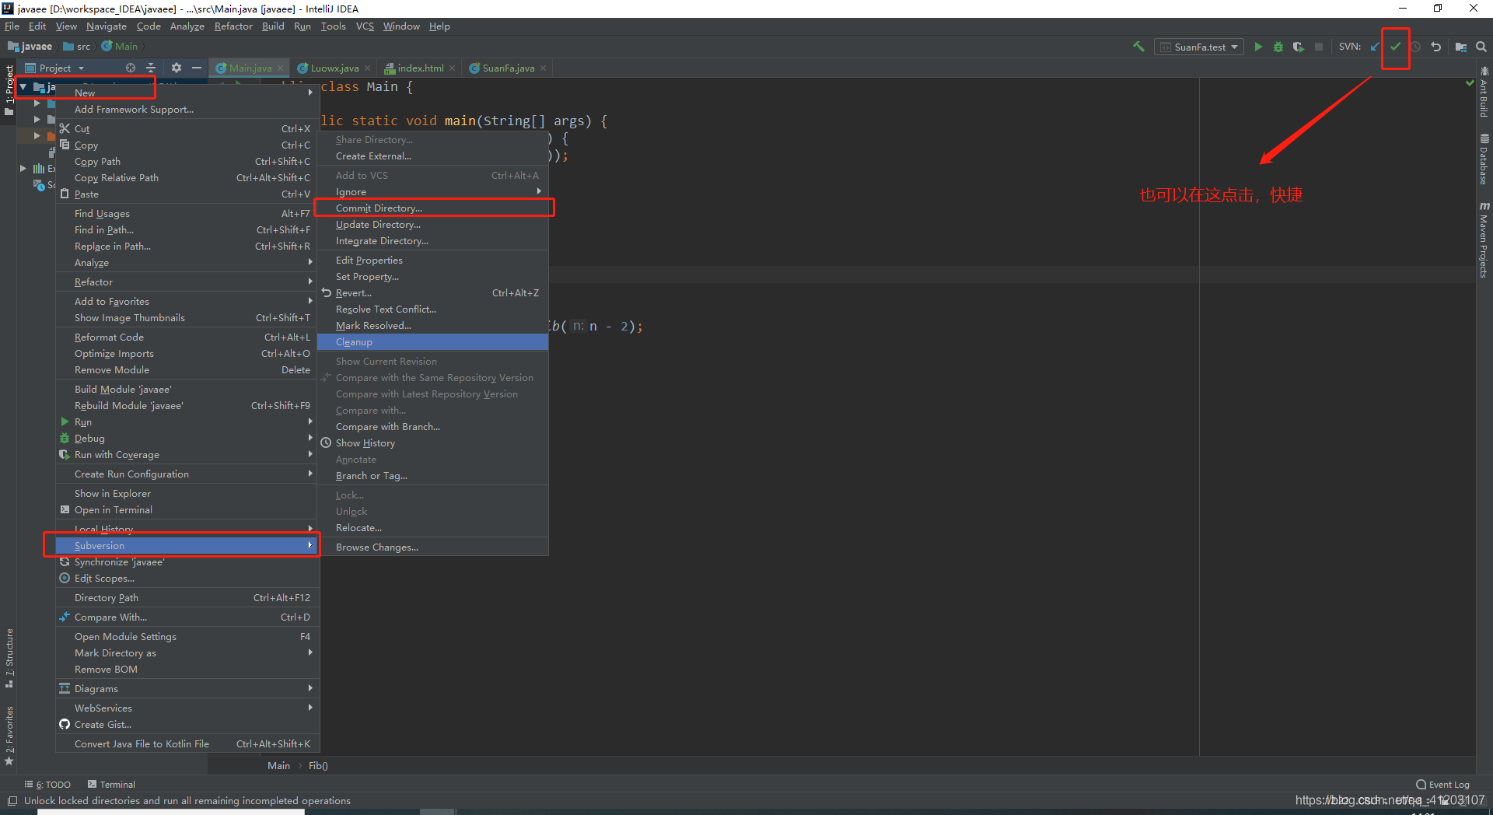
Task: Expand the Diagrams submenu
Action: (187, 689)
